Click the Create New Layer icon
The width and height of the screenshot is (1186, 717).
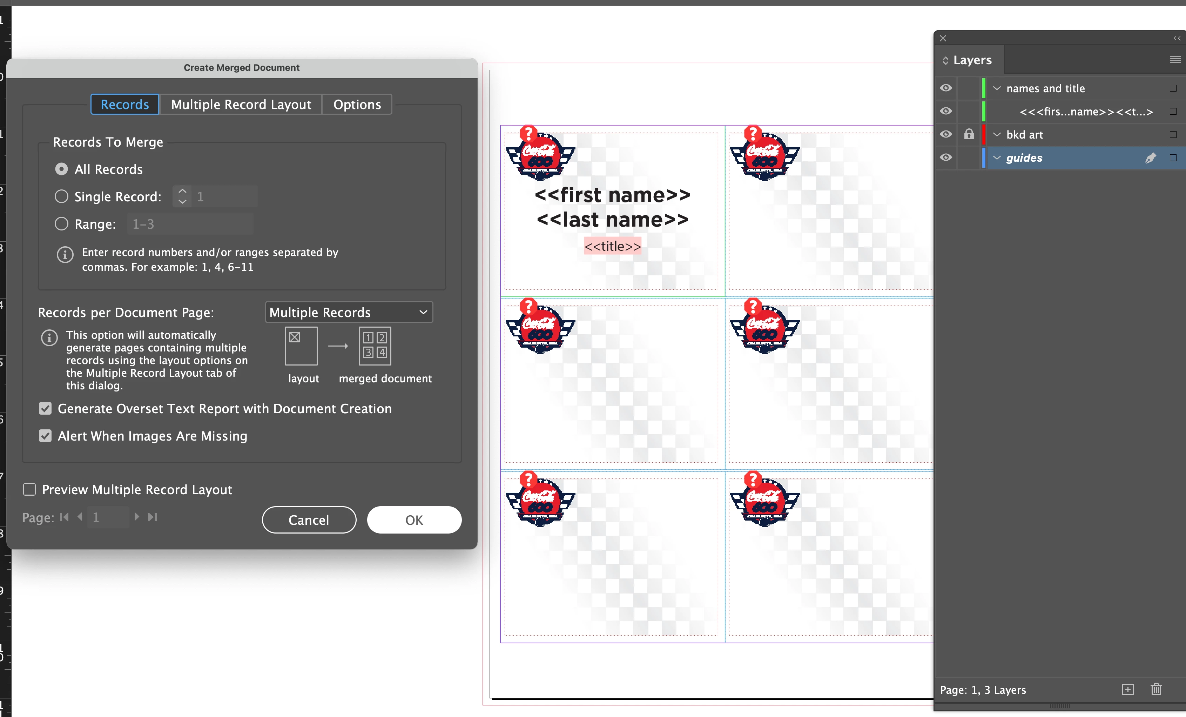pyautogui.click(x=1128, y=690)
